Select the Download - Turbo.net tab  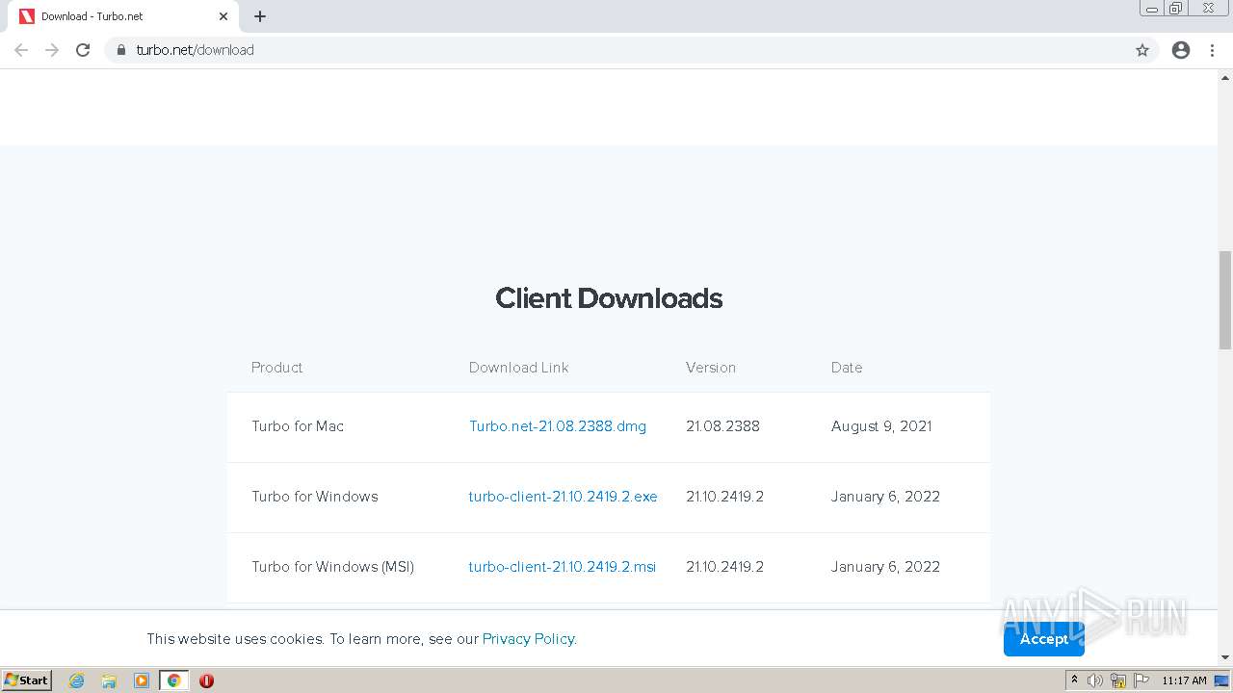123,16
